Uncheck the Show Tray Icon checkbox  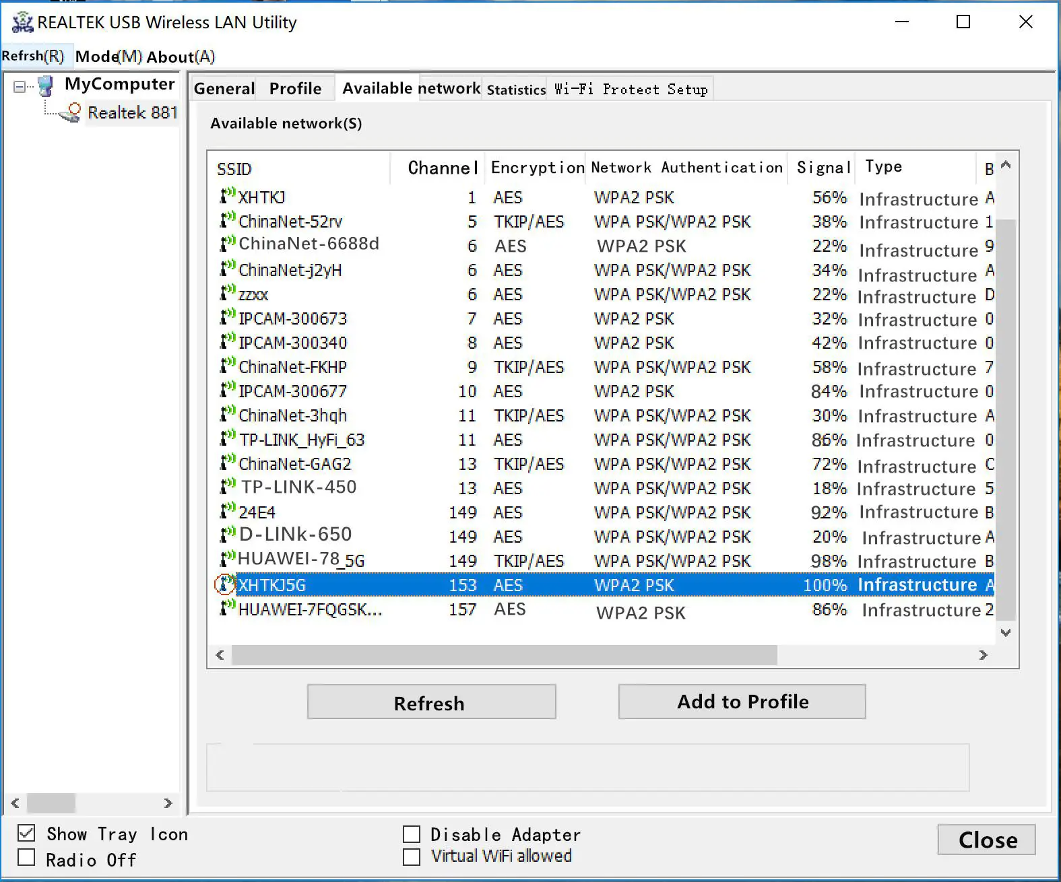(x=26, y=833)
